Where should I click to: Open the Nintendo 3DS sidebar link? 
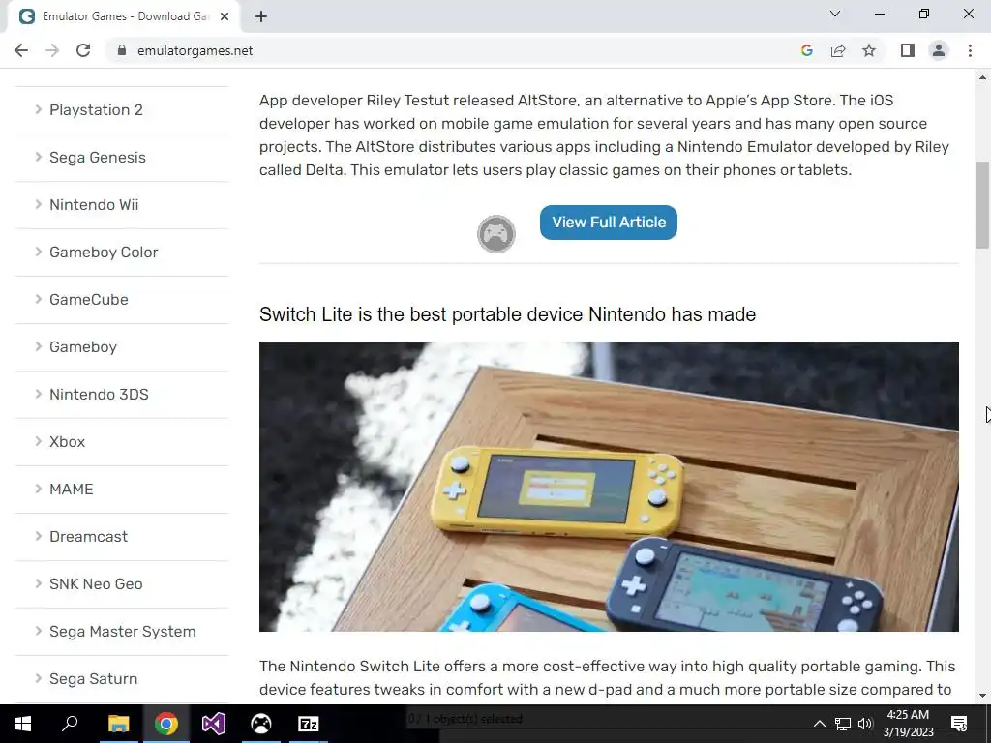click(99, 395)
